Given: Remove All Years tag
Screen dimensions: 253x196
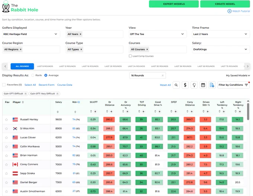Looking at the screenshot, I should click(x=80, y=34).
